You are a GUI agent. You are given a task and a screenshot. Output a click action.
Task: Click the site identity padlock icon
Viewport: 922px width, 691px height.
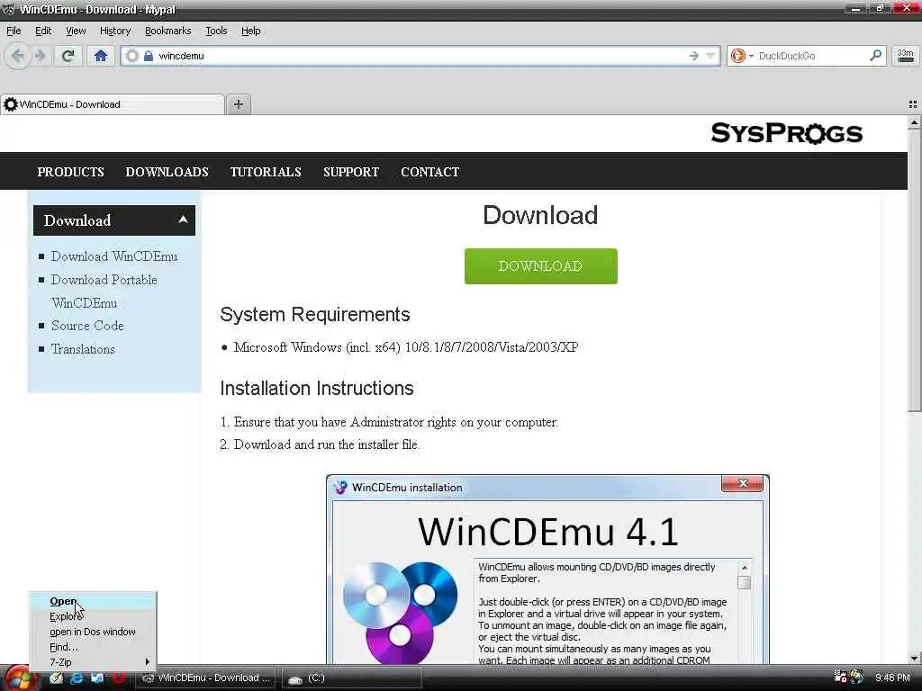click(149, 56)
